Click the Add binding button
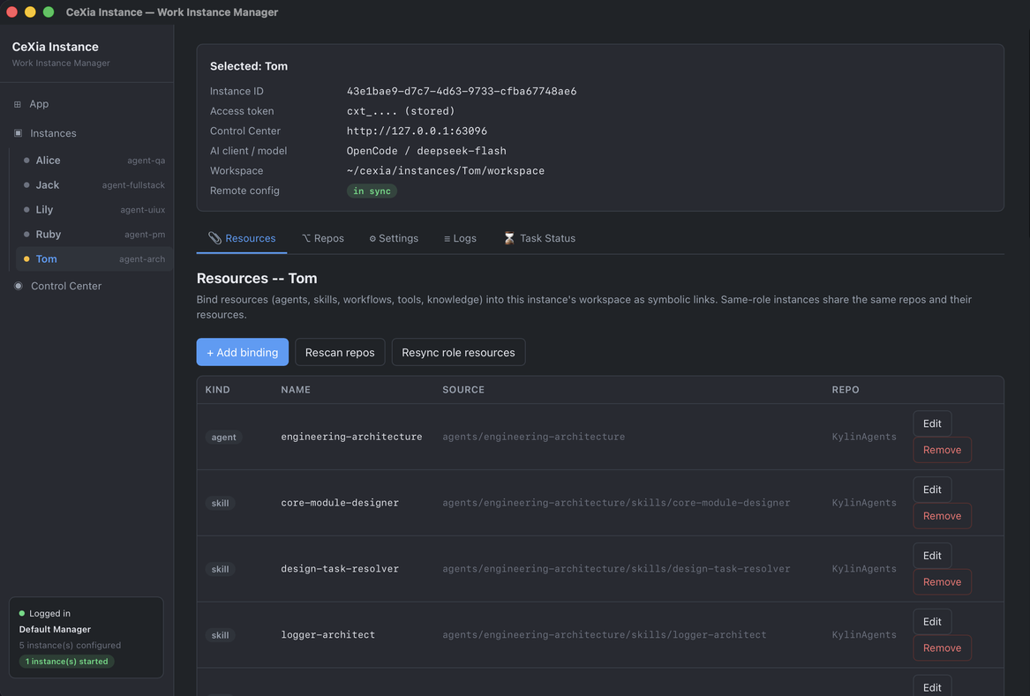The height and width of the screenshot is (696, 1030). [243, 353]
